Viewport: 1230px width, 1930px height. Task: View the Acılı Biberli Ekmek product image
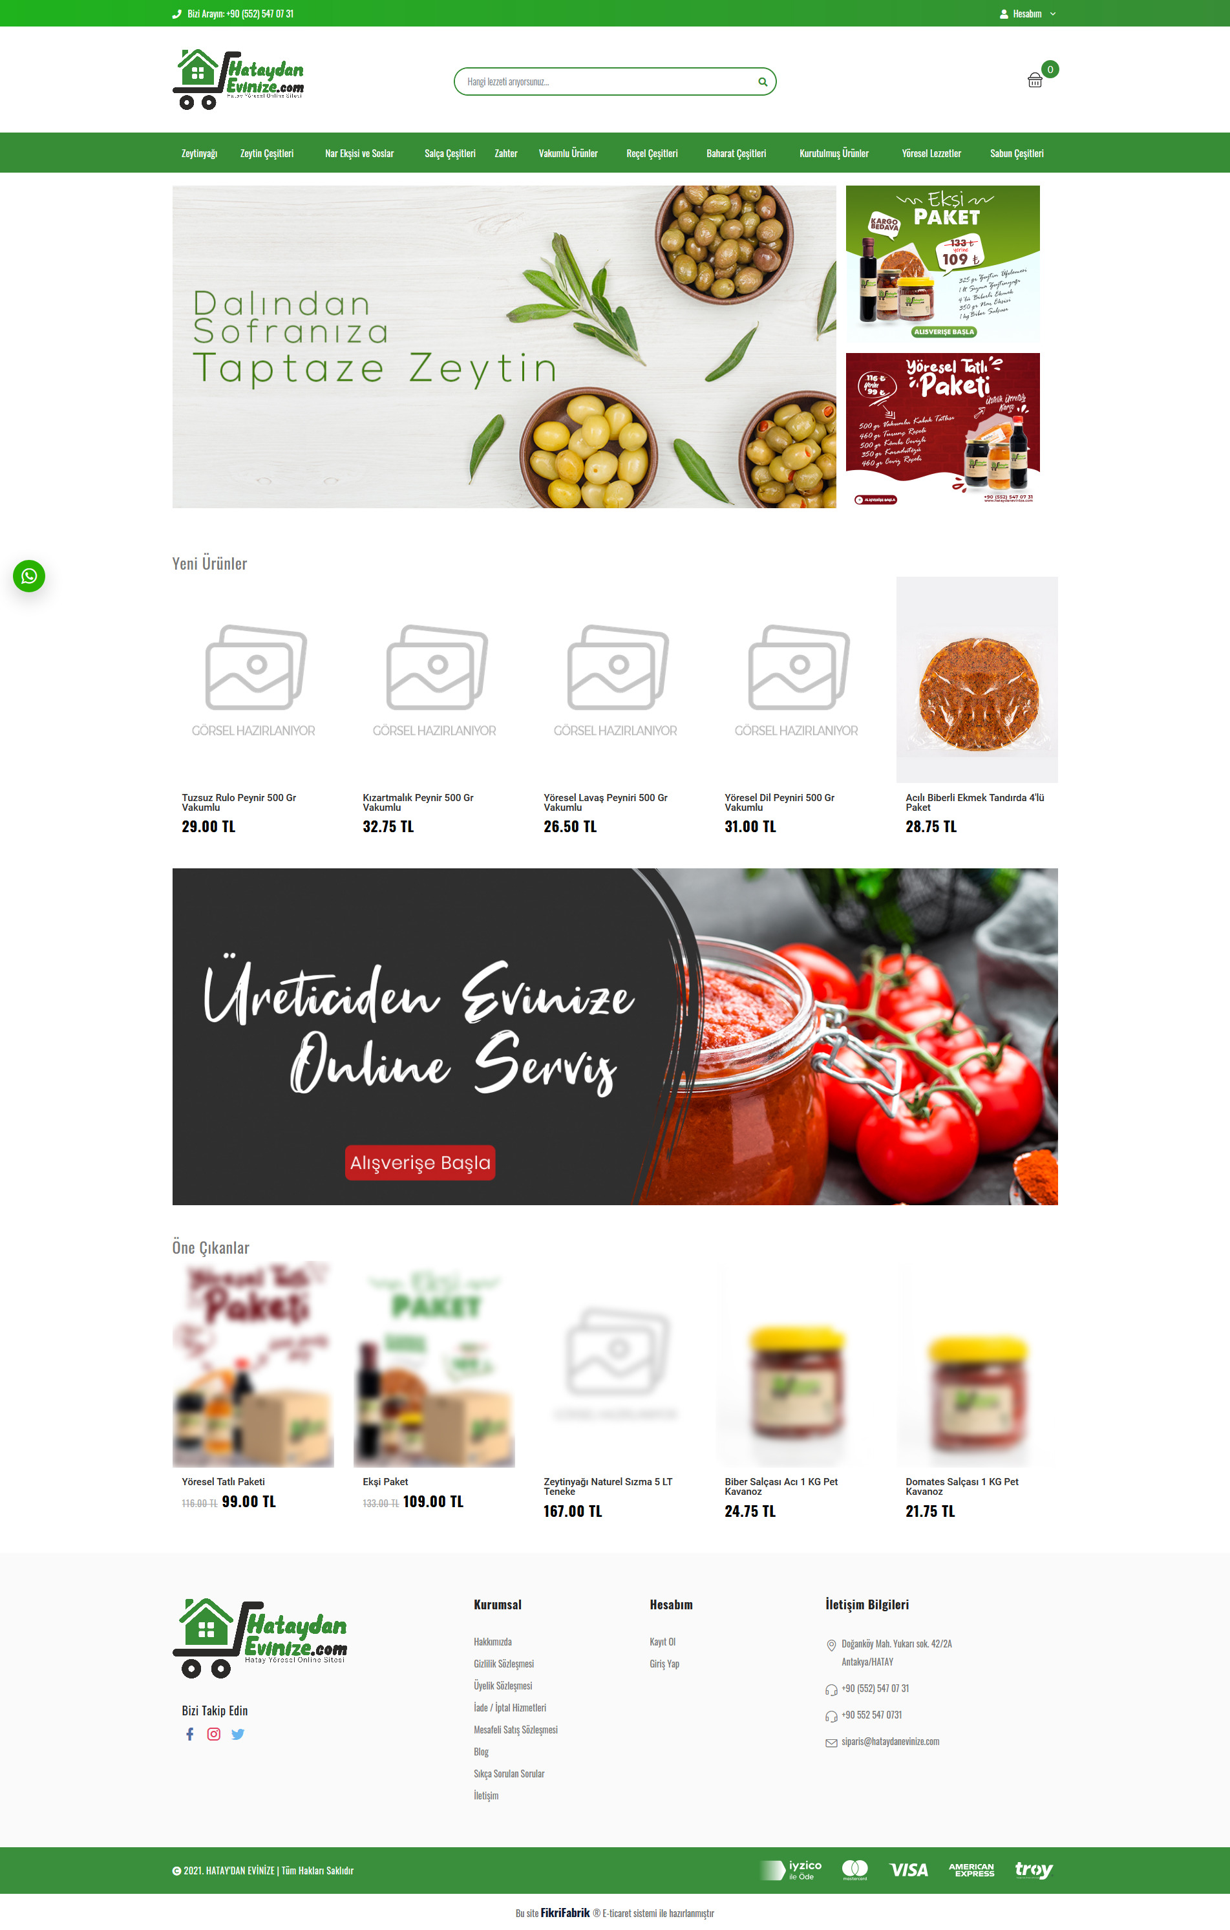click(977, 680)
